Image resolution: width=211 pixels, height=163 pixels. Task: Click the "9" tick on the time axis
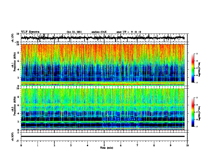point(171,145)
